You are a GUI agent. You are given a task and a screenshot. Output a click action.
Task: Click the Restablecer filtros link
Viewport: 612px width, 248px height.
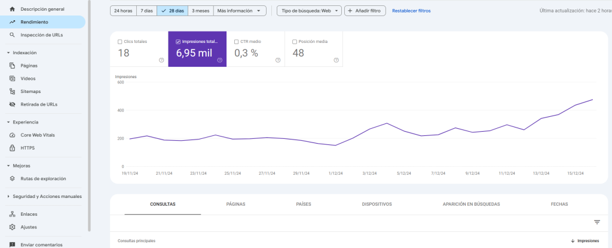[411, 11]
